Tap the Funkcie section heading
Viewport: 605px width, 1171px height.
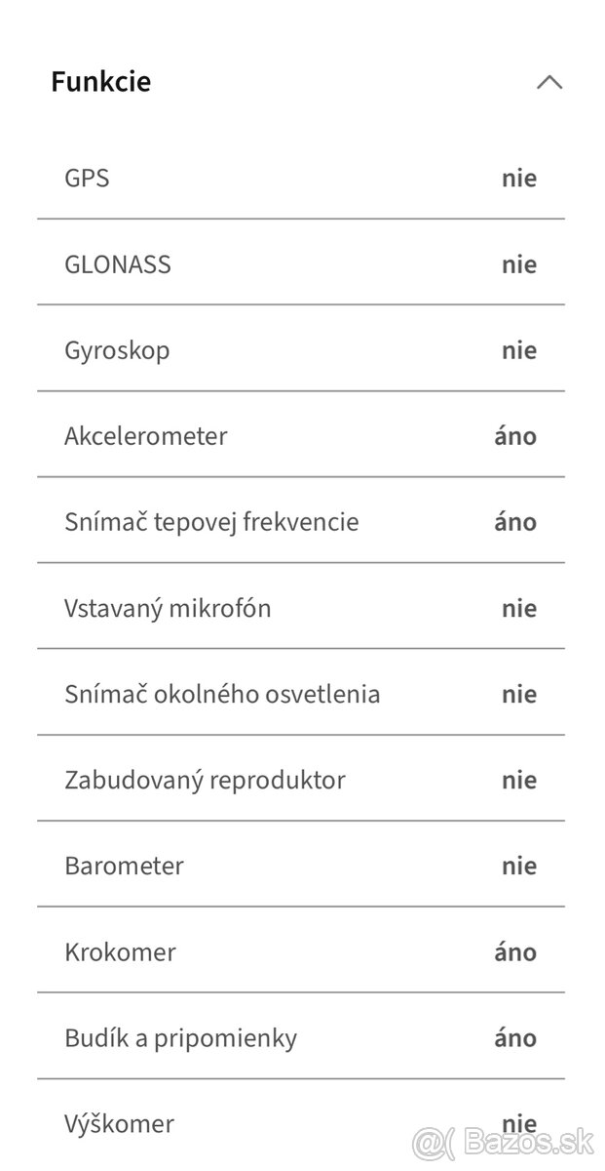pyautogui.click(x=101, y=82)
